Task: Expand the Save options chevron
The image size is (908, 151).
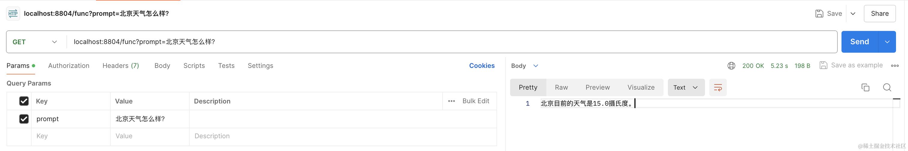Action: tap(853, 14)
